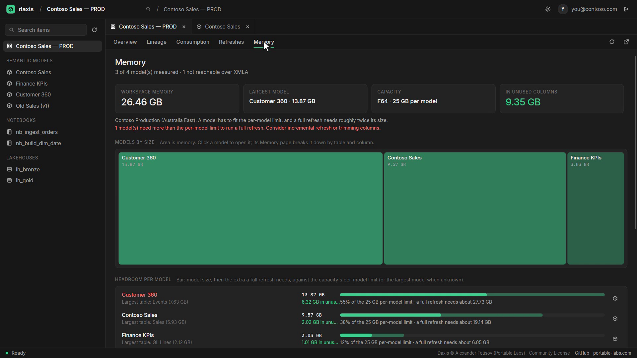Click the Finance KPIs cube icon in sidebar
This screenshot has height=358, width=637.
pos(9,84)
